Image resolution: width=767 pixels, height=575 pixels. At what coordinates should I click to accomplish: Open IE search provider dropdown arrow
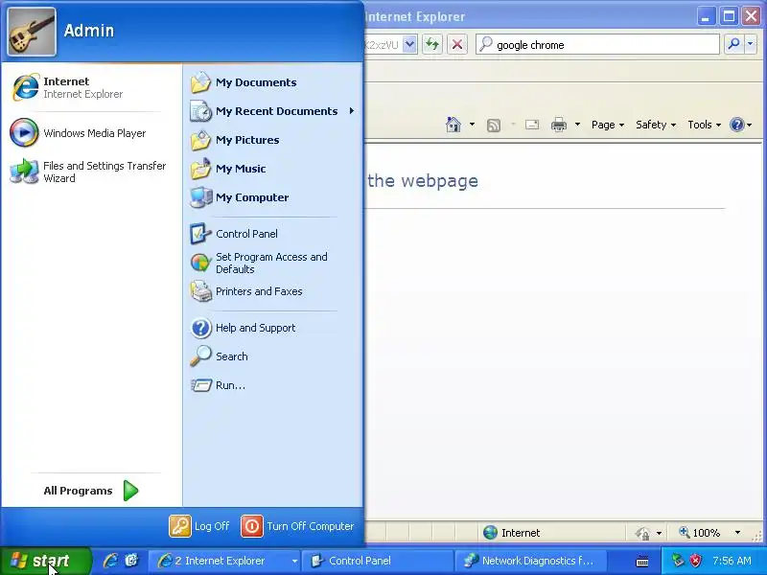point(751,44)
